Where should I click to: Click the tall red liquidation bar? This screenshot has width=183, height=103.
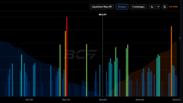click(x=67, y=57)
